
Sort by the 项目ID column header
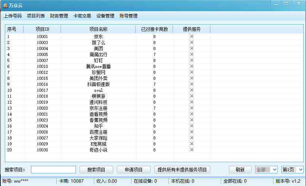click(42, 29)
